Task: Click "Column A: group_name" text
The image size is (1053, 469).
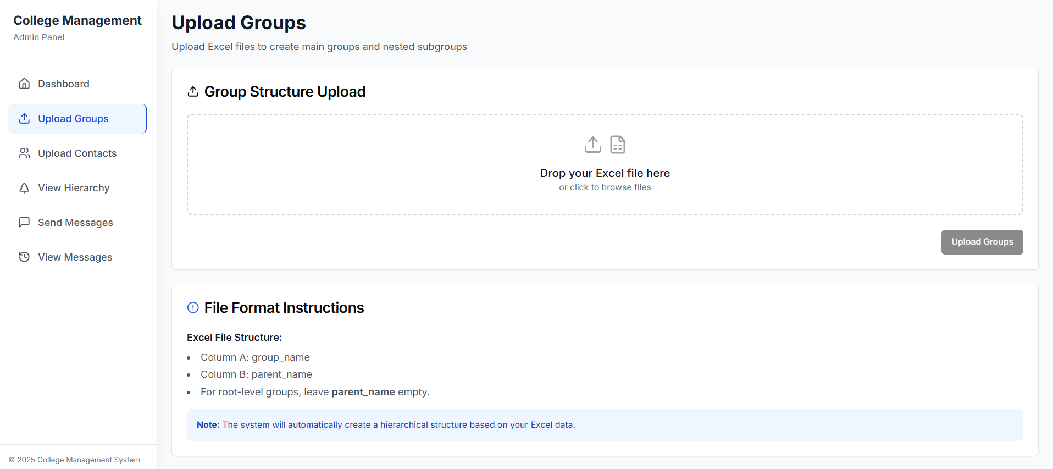Action: (x=255, y=357)
